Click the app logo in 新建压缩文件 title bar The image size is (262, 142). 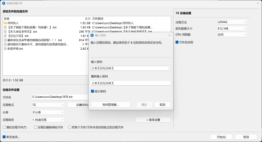(4, 3)
